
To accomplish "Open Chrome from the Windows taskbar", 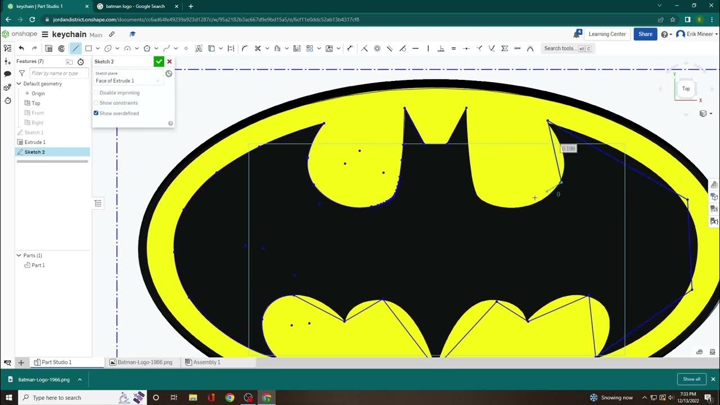I will click(229, 398).
